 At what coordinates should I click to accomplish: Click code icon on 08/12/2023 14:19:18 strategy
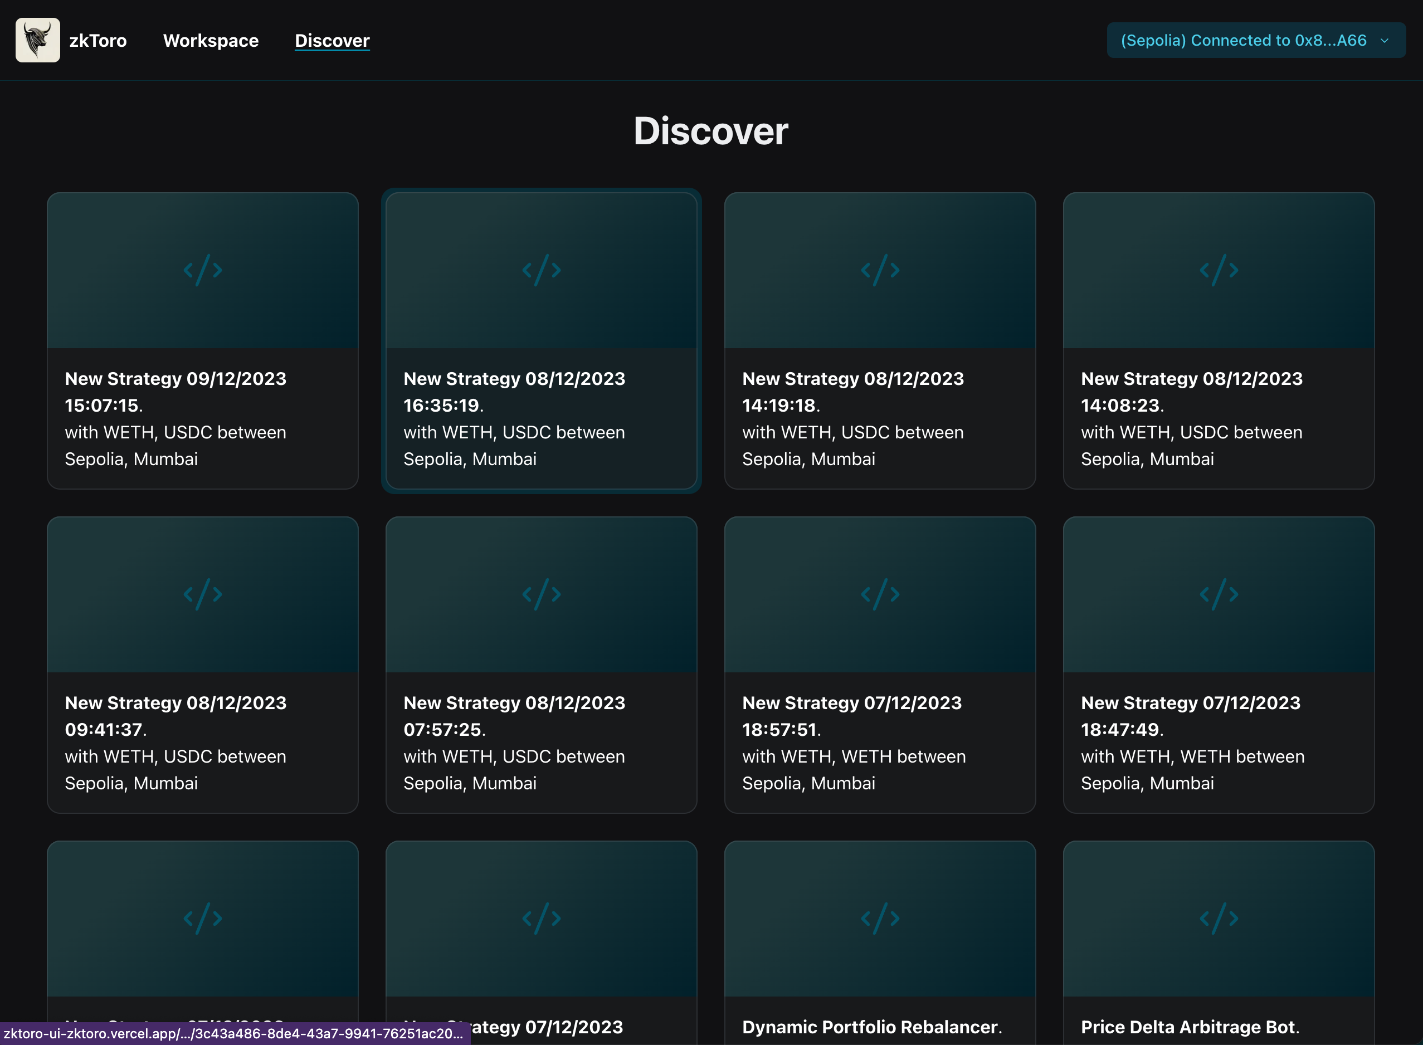[x=880, y=270]
